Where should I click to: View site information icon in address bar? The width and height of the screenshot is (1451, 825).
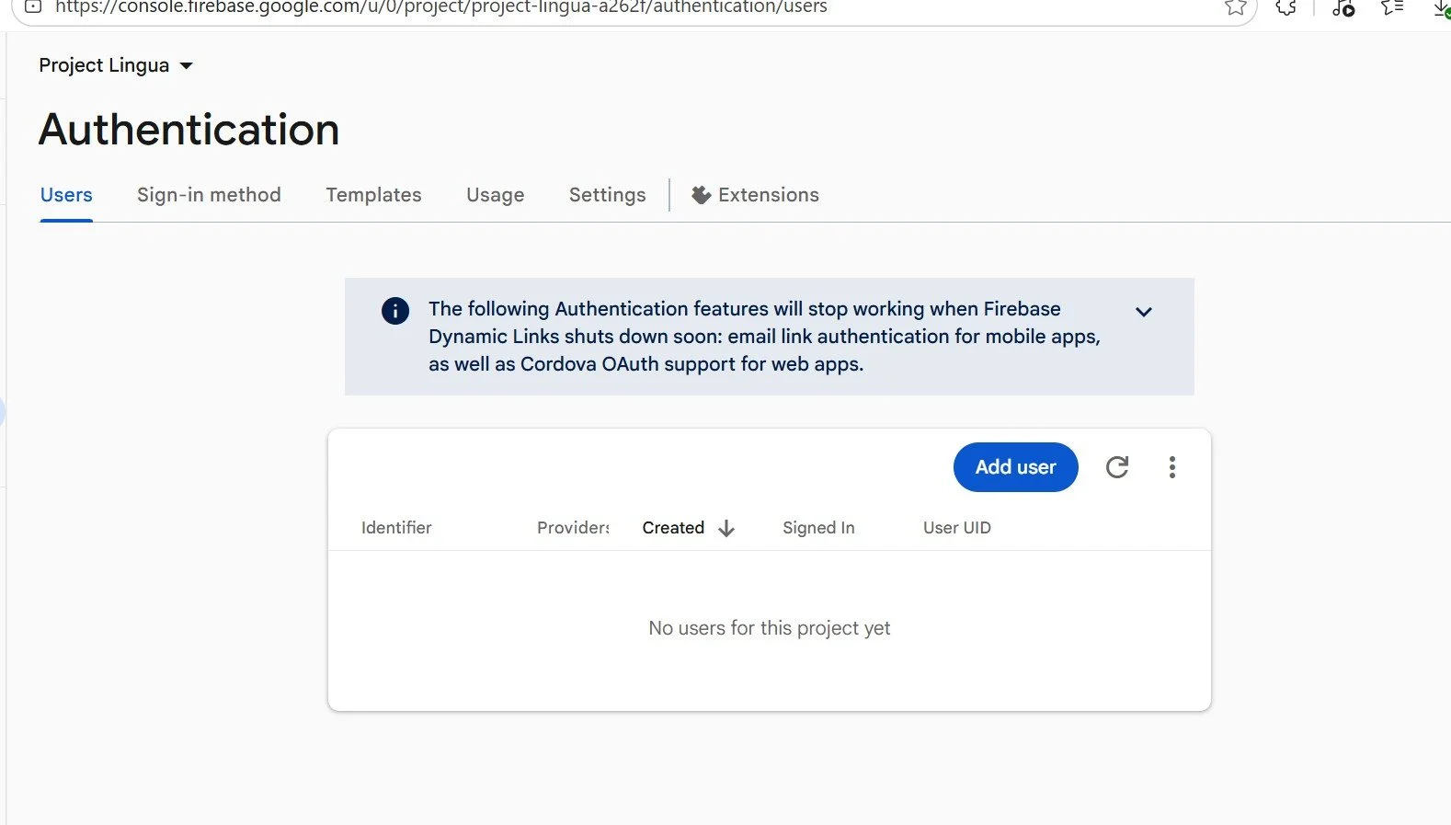click(x=33, y=6)
